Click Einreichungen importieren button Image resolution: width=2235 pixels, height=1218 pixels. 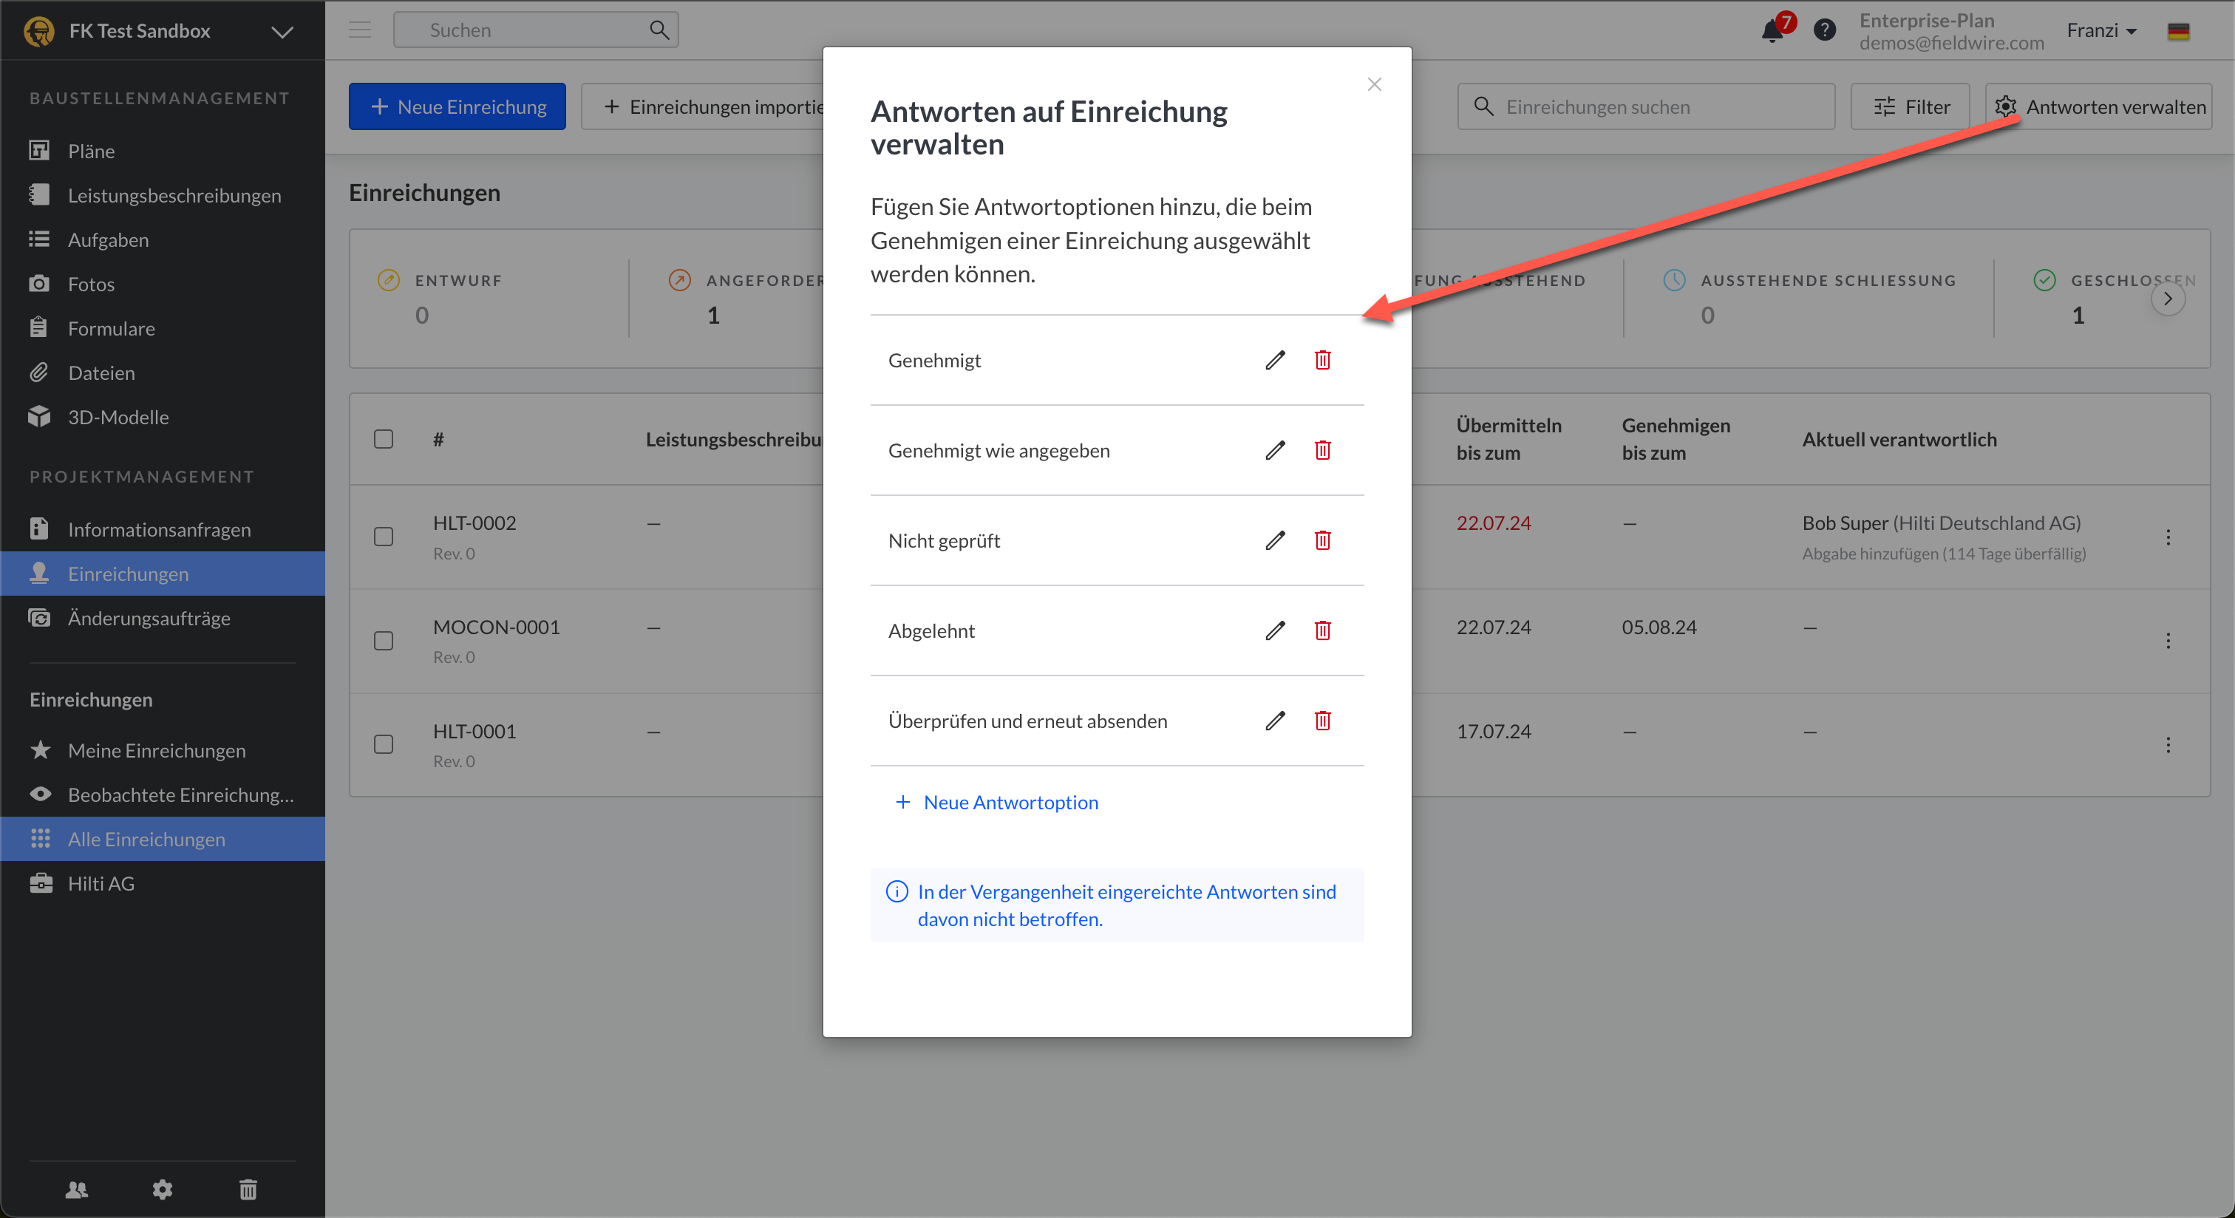[703, 106]
